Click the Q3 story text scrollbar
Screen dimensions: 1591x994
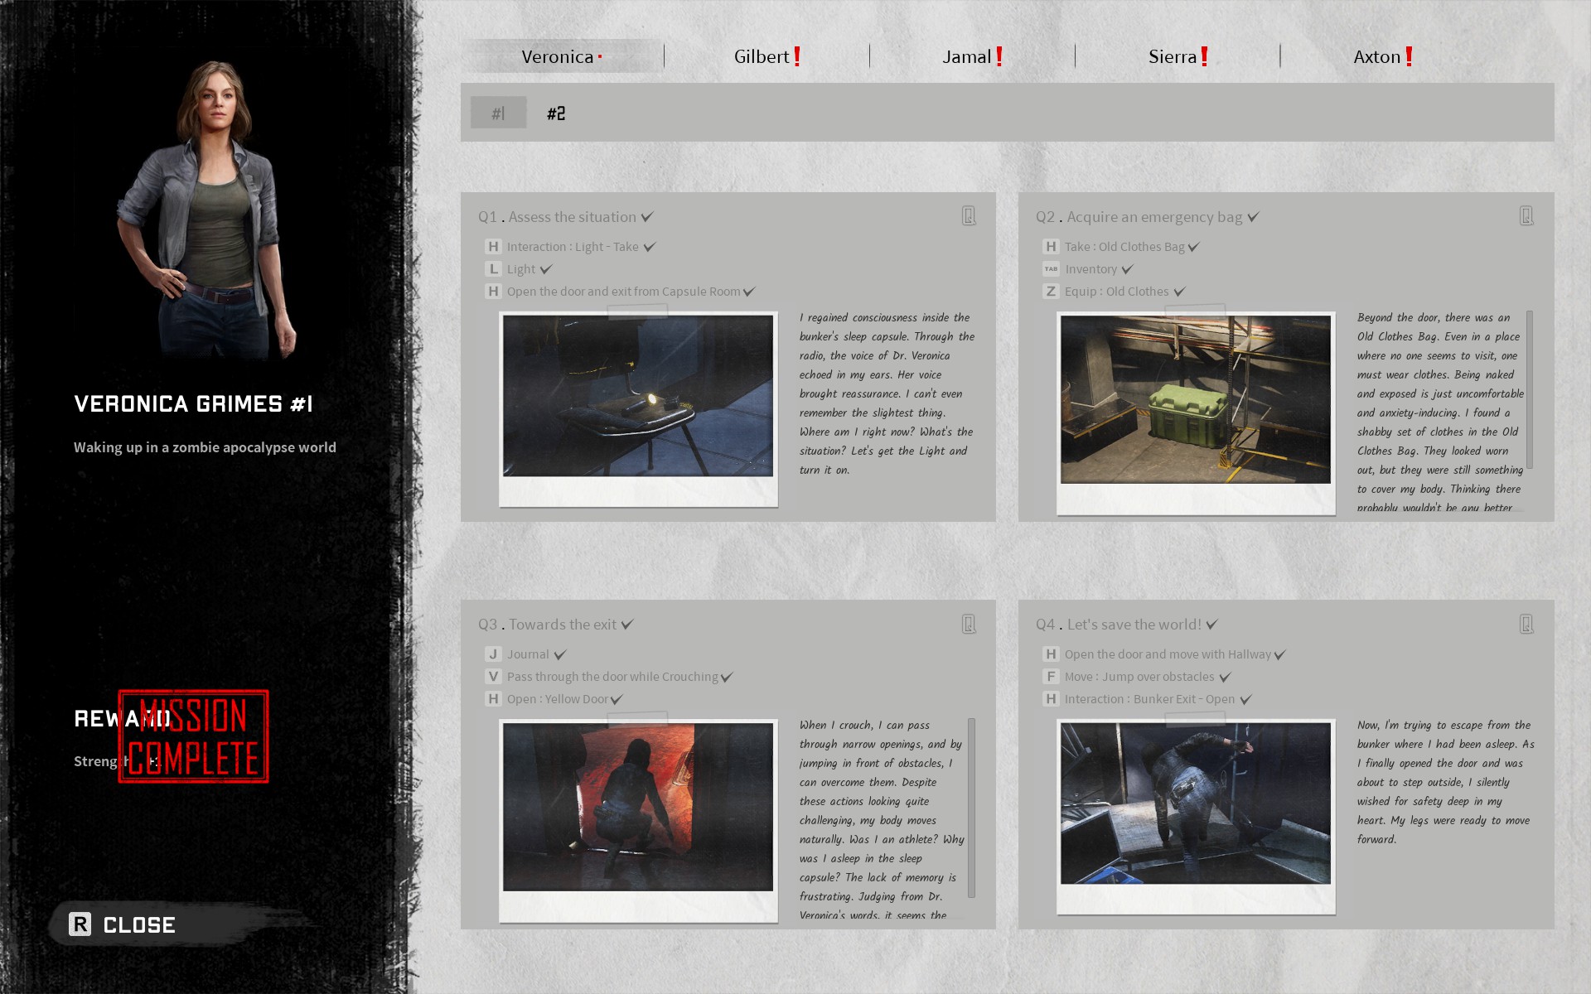click(971, 808)
